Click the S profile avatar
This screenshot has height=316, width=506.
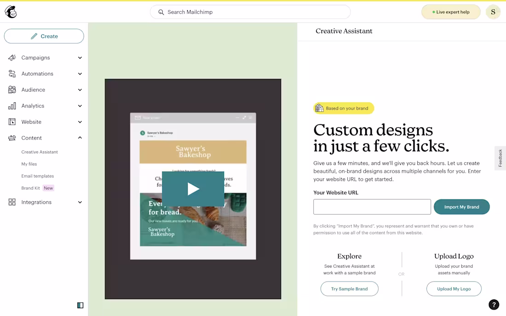(493, 11)
